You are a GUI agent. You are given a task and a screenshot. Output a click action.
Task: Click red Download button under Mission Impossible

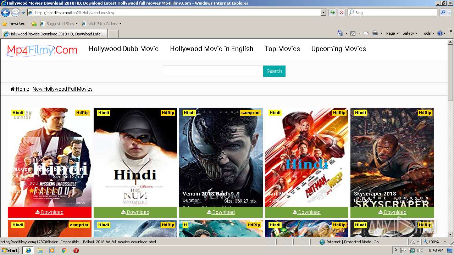(x=50, y=212)
